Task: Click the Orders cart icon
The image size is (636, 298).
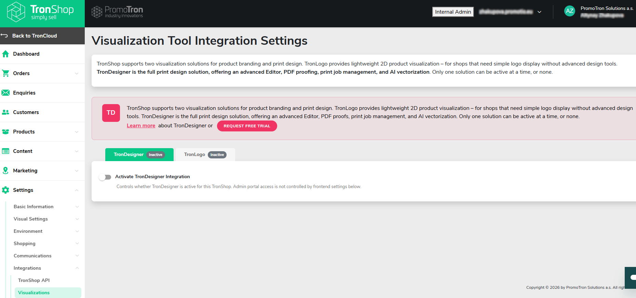Action: click(5, 73)
